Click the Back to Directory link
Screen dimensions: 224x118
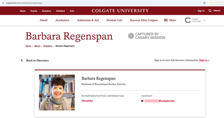(x=38, y=61)
